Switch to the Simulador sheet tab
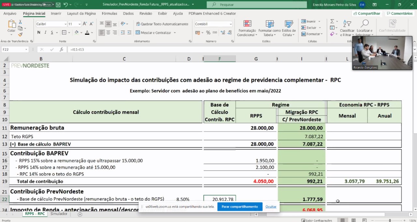Image resolution: width=417 pixels, height=222 pixels. pyautogui.click(x=59, y=214)
